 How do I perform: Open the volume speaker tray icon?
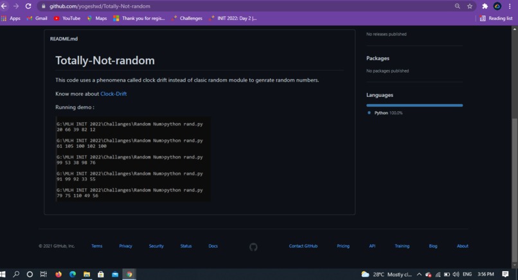coord(456,274)
